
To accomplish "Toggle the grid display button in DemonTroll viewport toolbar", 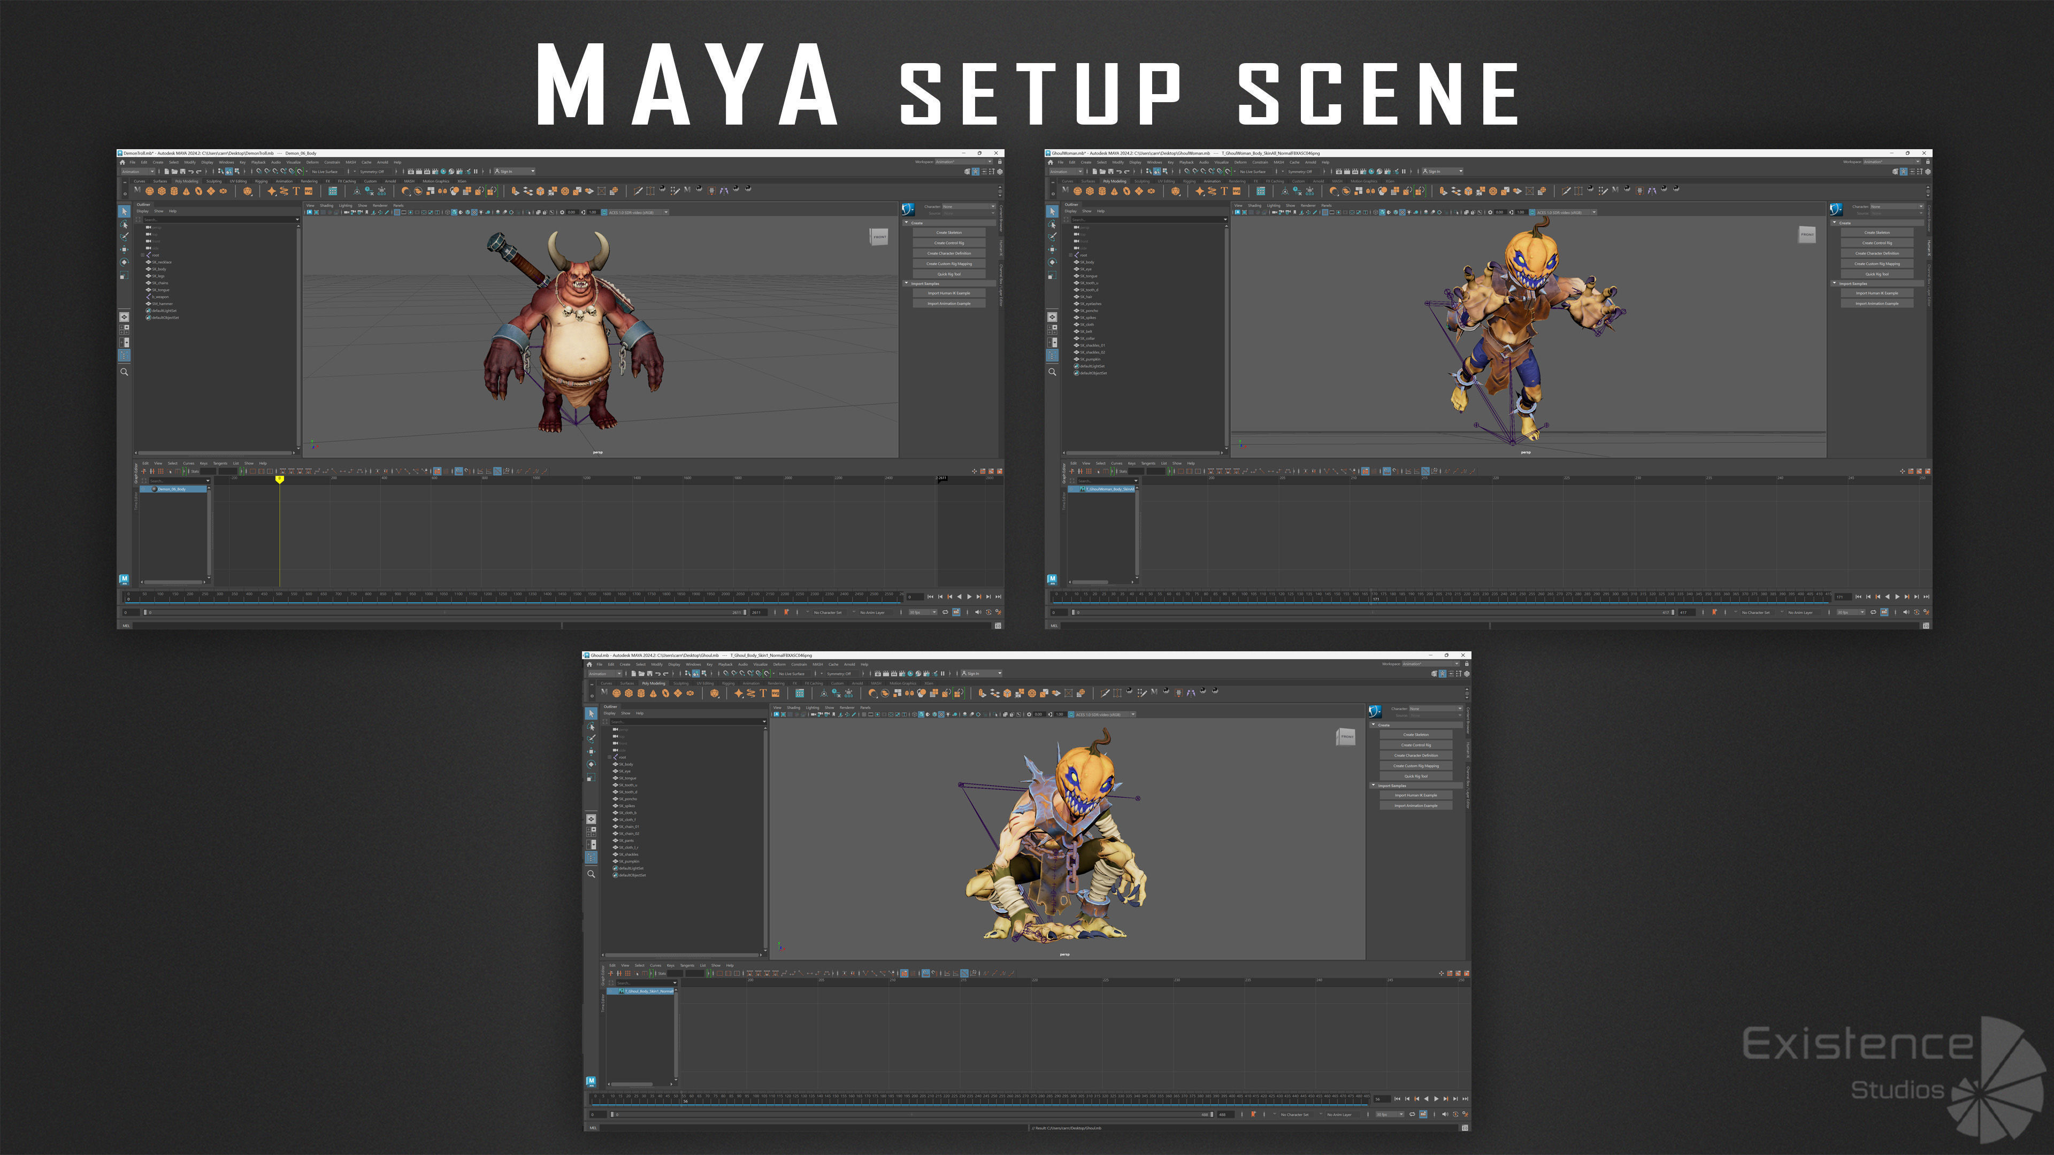I will [x=397, y=212].
